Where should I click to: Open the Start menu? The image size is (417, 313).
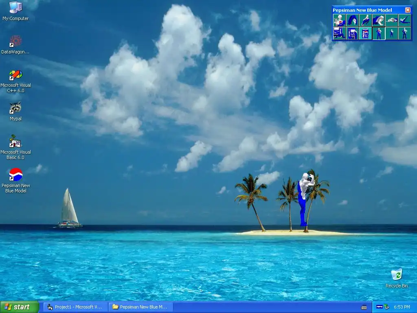(20, 307)
